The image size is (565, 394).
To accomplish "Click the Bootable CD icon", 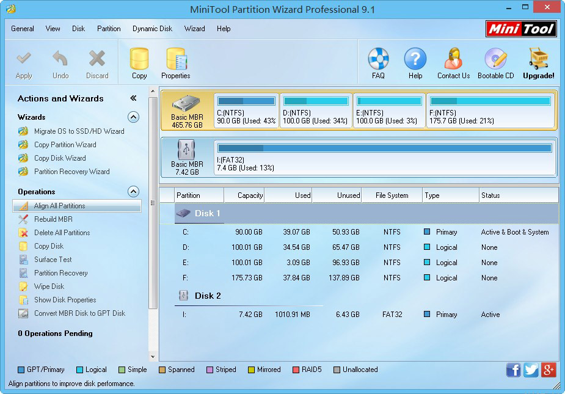I will point(495,60).
